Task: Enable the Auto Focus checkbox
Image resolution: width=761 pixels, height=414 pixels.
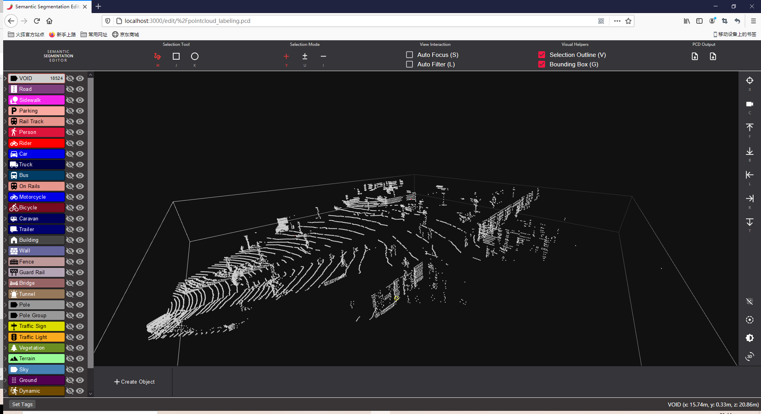Action: (x=409, y=55)
